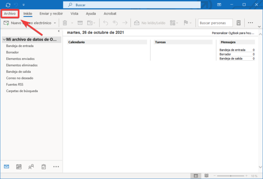
Task: Click the ribbon more commands ellipsis
Action: click(x=250, y=23)
